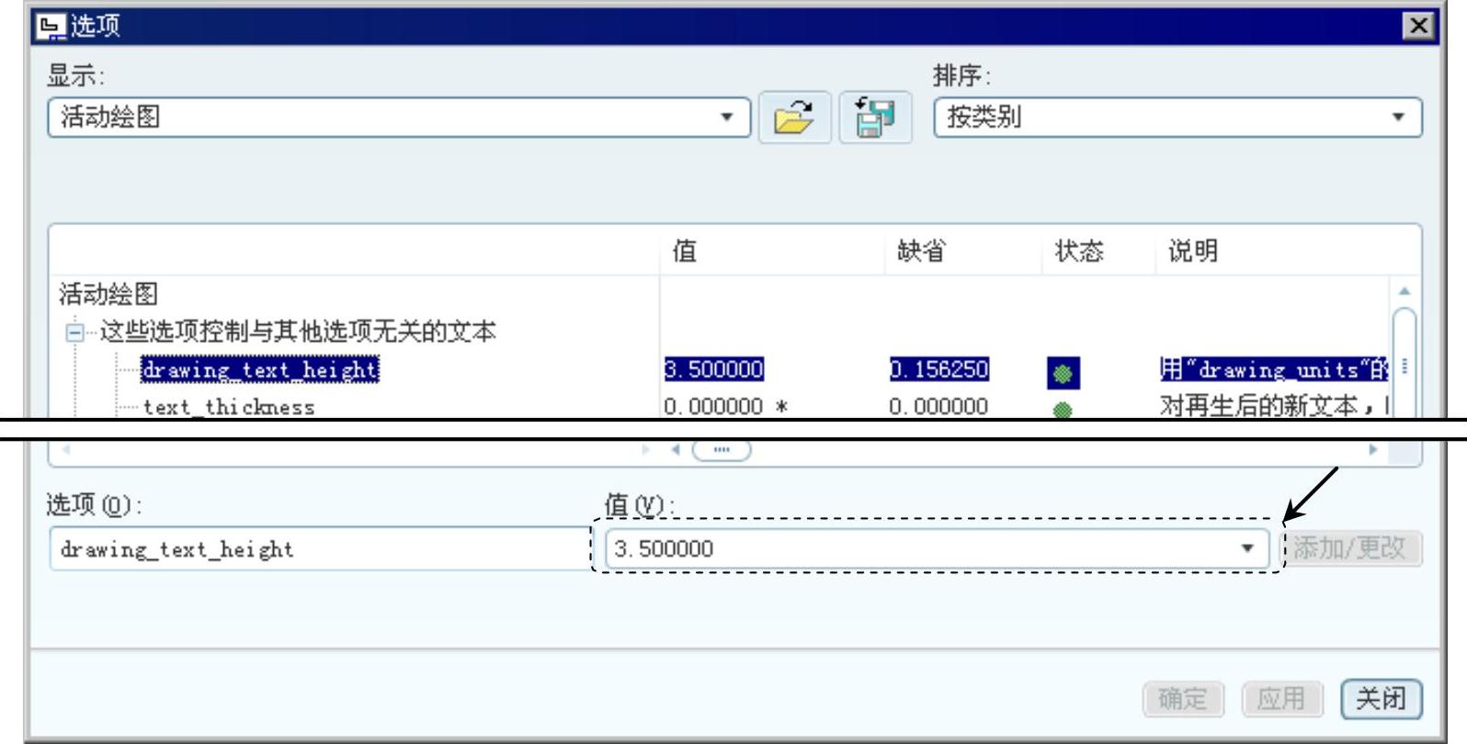Click the 关闭 button
This screenshot has width=1467, height=744.
coord(1381,699)
